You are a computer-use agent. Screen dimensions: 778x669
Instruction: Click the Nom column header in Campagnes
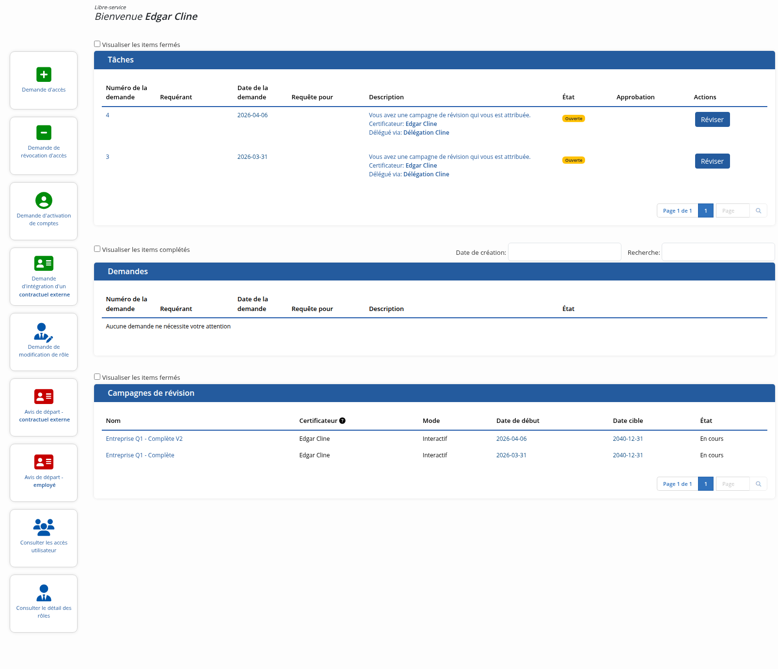coord(113,420)
